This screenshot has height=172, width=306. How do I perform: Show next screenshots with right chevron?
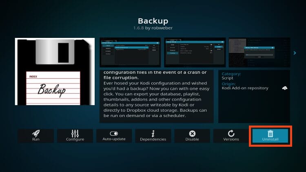295,53
